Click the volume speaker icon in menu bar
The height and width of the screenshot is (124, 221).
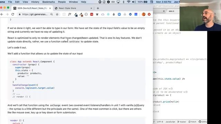pyautogui.click(x=134, y=2)
